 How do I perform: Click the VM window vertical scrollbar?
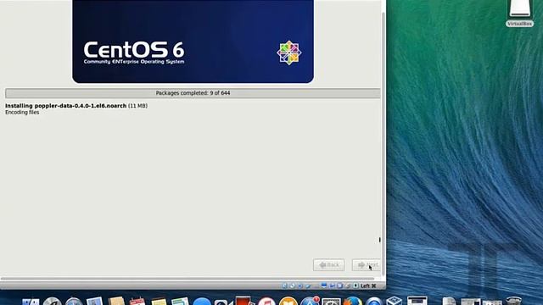tap(383, 143)
